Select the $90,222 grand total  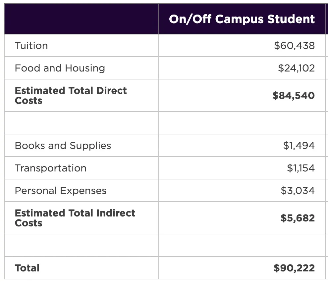[x=294, y=268]
